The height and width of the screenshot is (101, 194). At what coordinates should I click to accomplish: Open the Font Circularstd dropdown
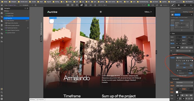tap(184, 82)
